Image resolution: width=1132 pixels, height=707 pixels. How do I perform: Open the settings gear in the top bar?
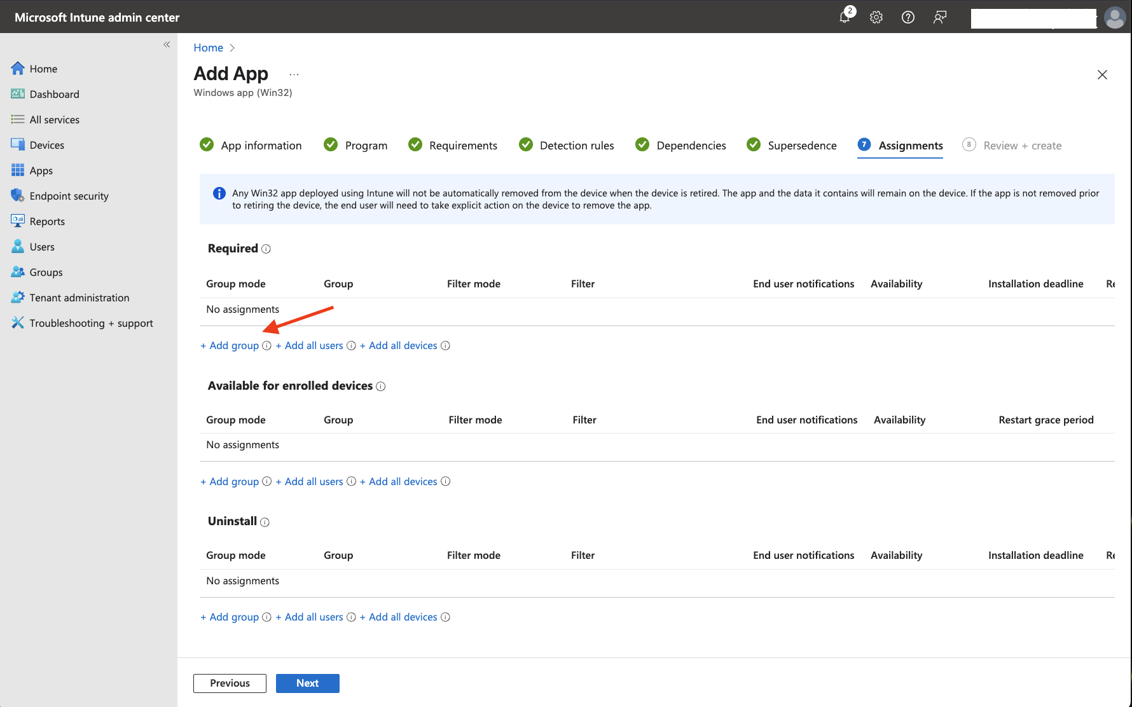pyautogui.click(x=876, y=17)
